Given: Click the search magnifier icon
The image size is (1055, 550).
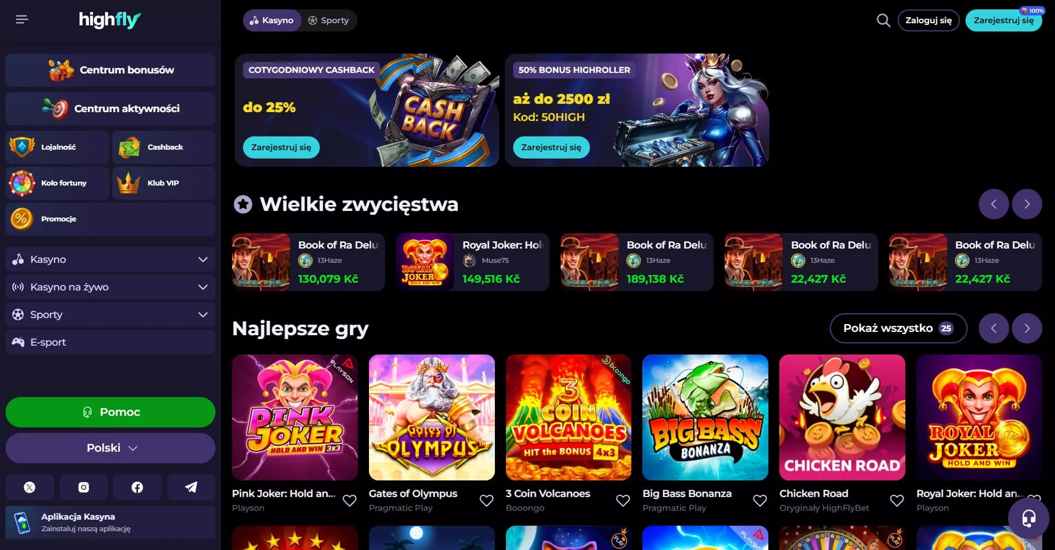Looking at the screenshot, I should coord(883,20).
